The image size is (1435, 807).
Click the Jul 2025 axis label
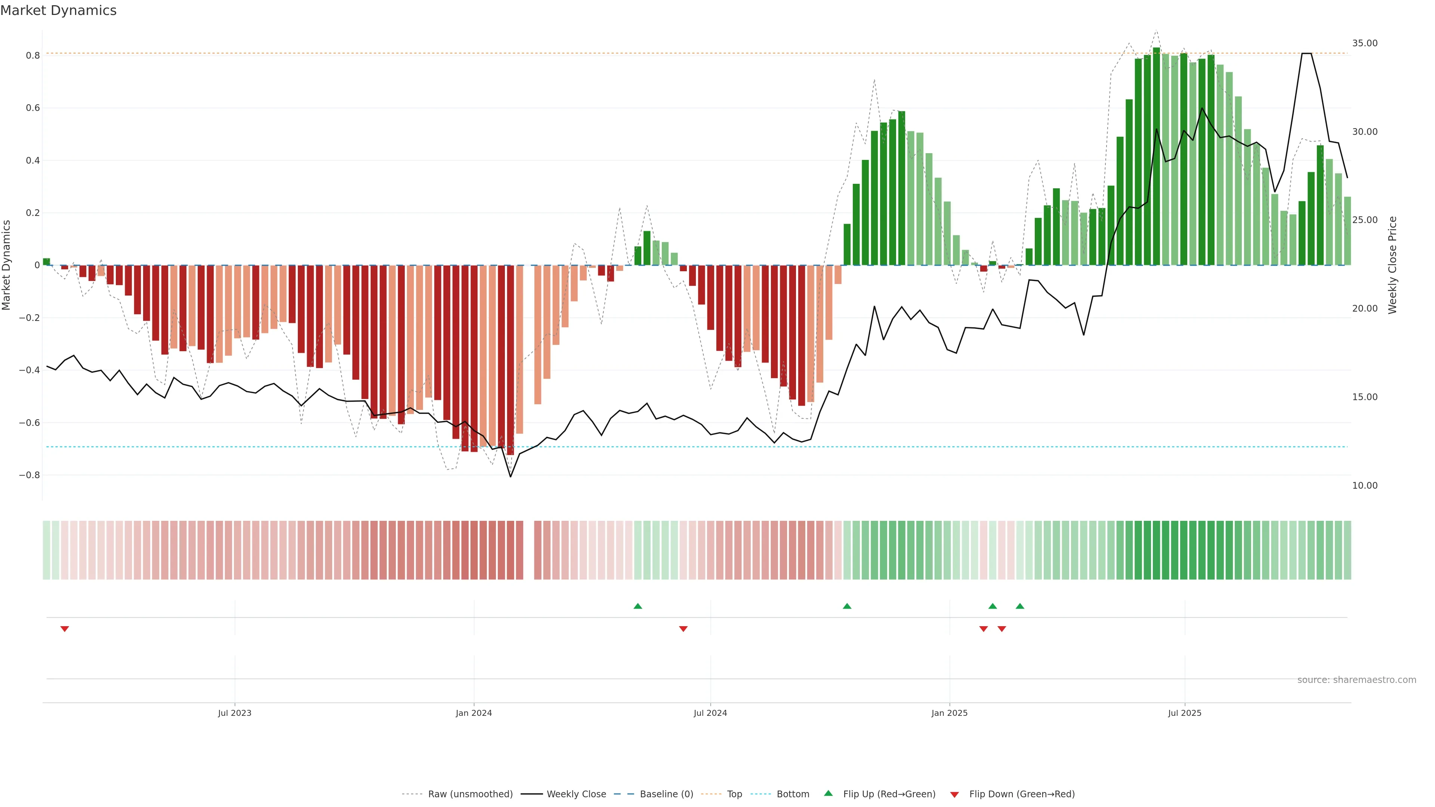(x=1184, y=713)
